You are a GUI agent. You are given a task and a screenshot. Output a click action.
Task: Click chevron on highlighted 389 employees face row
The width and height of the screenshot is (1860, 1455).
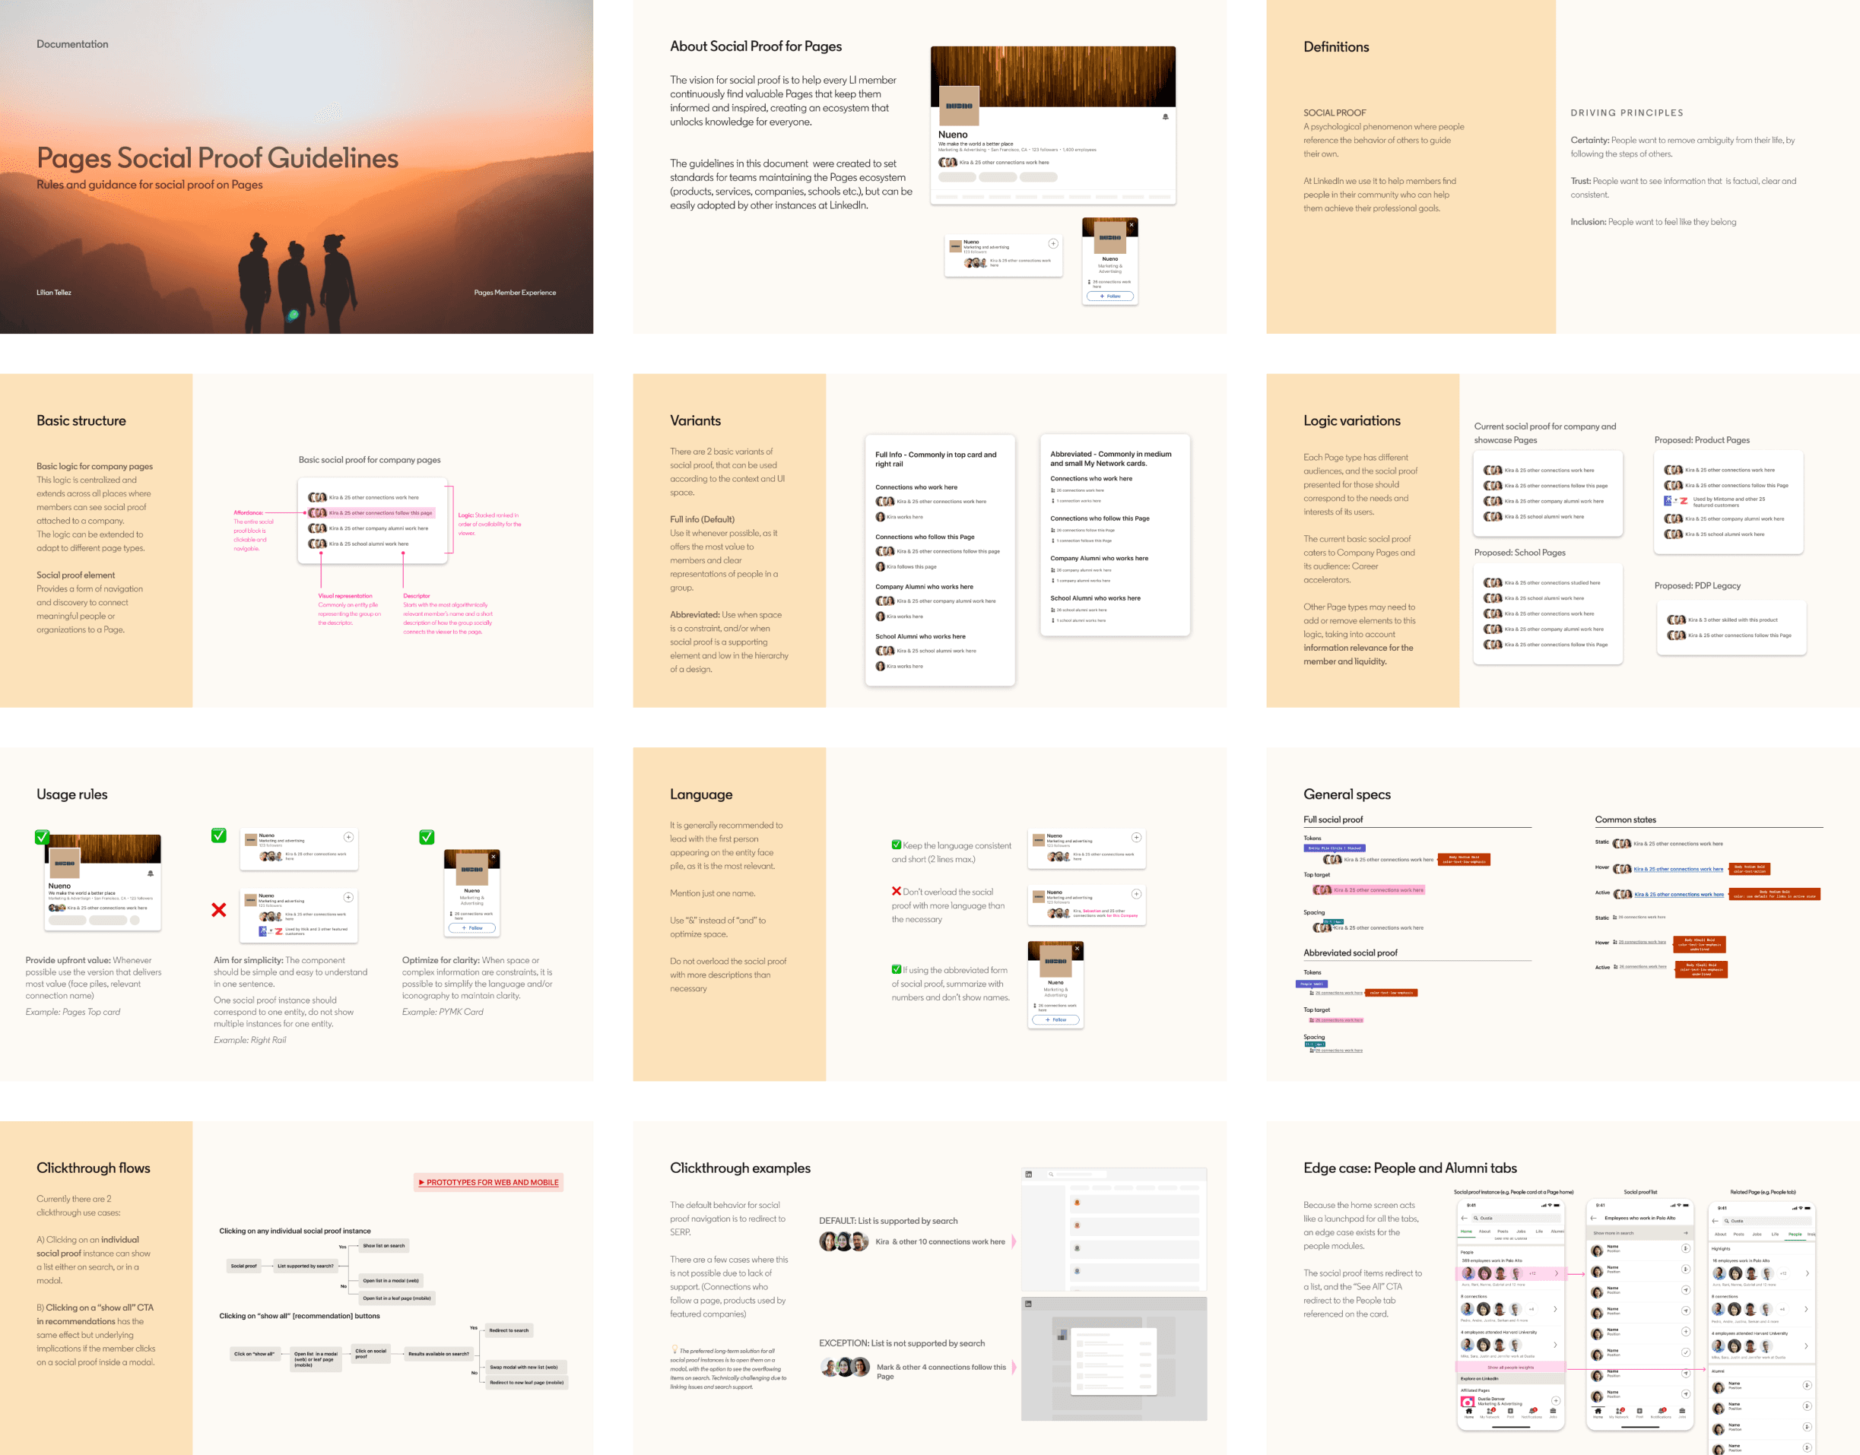pos(1556,1273)
